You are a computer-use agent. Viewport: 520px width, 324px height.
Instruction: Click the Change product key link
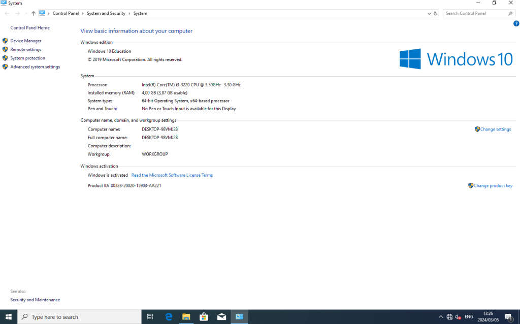493,185
